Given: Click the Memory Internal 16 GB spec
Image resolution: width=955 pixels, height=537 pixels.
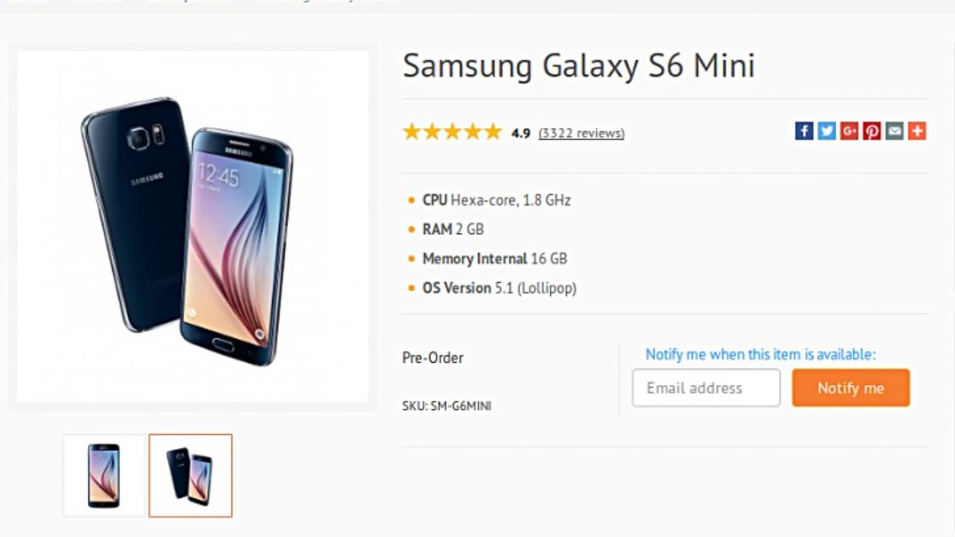Looking at the screenshot, I should coord(494,258).
